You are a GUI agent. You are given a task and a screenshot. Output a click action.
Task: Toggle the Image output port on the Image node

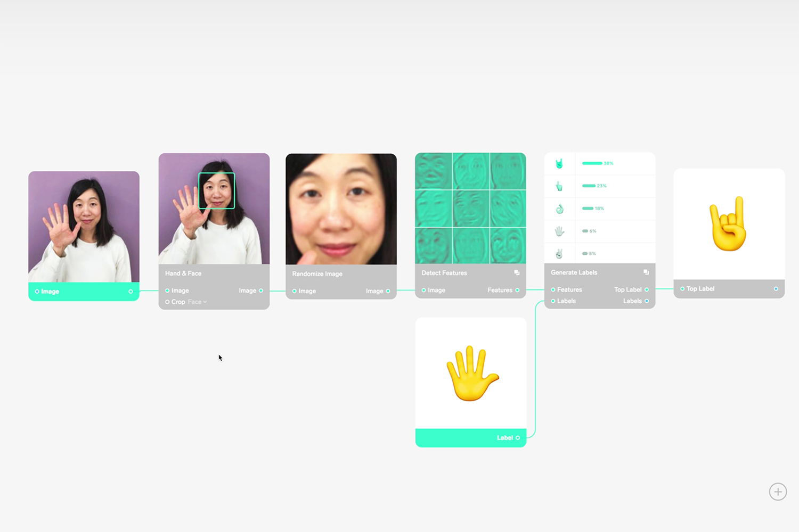pyautogui.click(x=131, y=291)
